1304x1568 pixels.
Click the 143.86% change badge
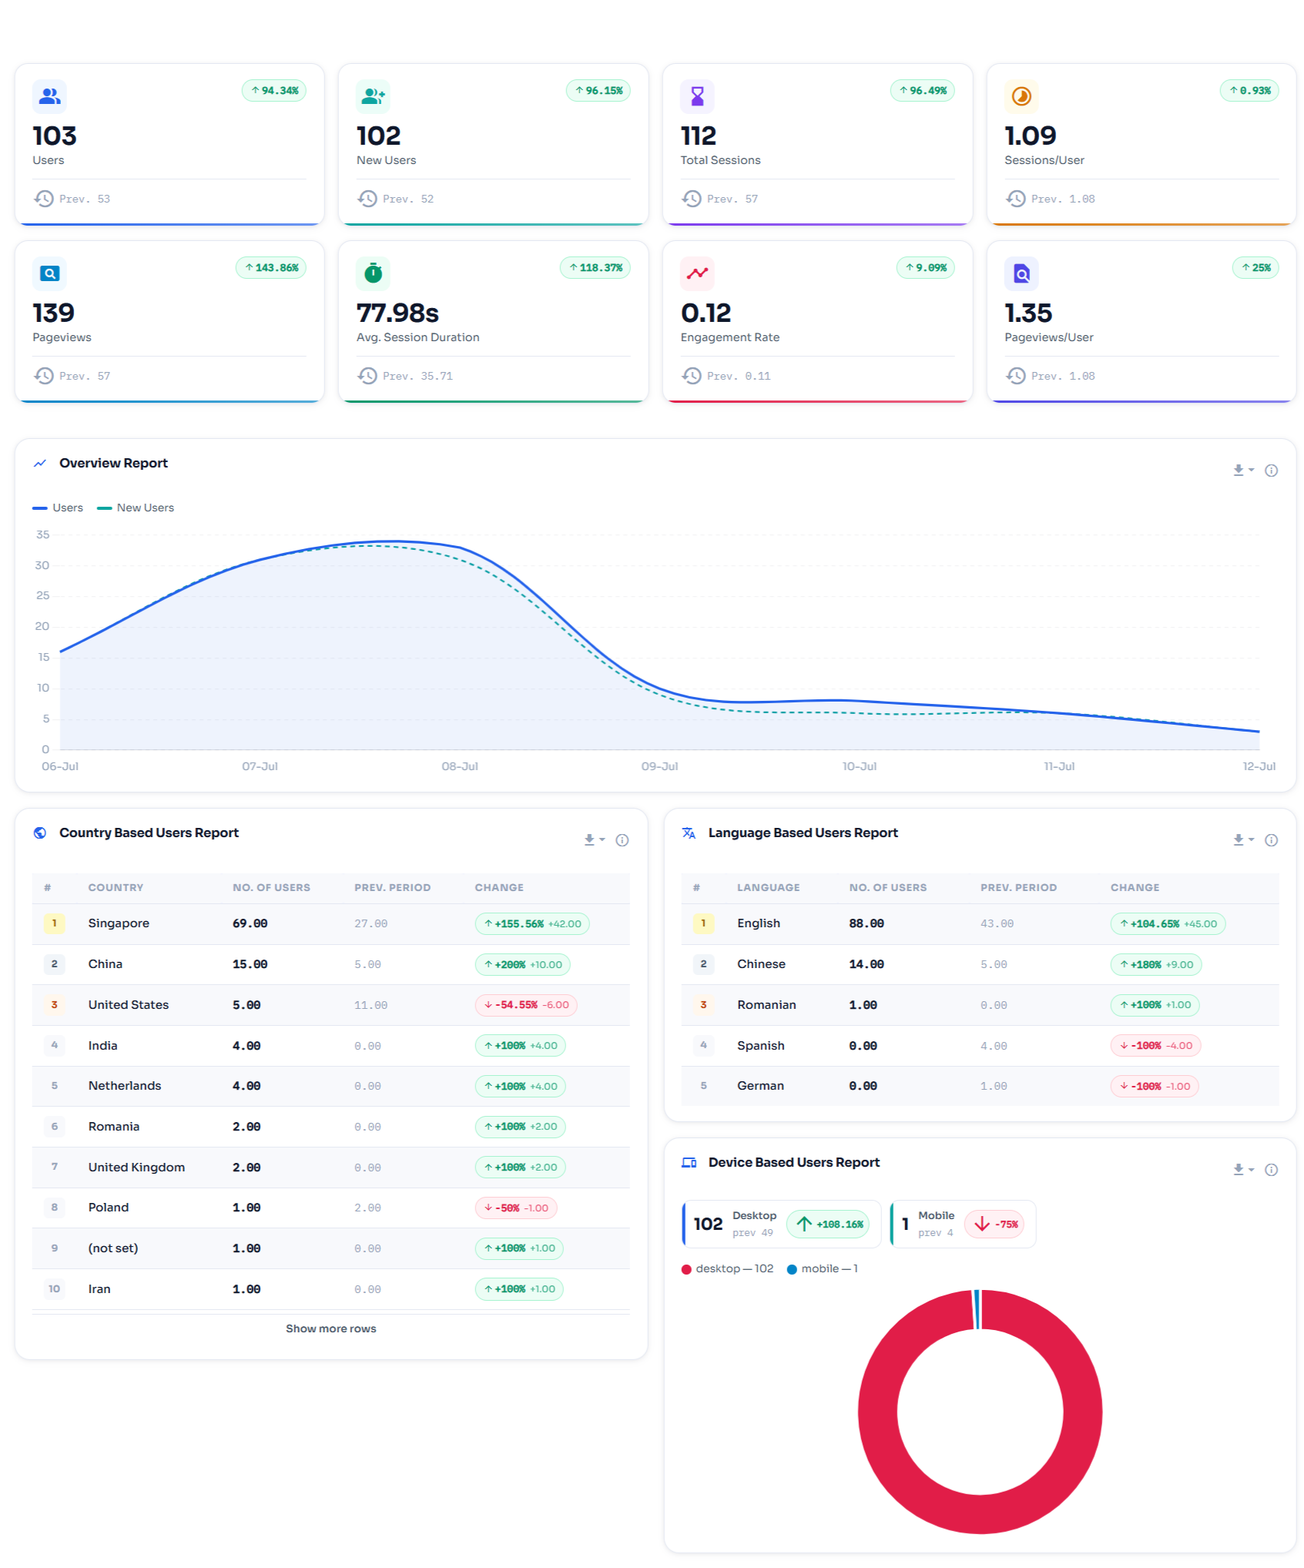(271, 267)
